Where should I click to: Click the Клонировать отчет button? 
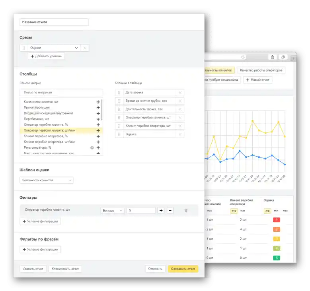point(65,269)
